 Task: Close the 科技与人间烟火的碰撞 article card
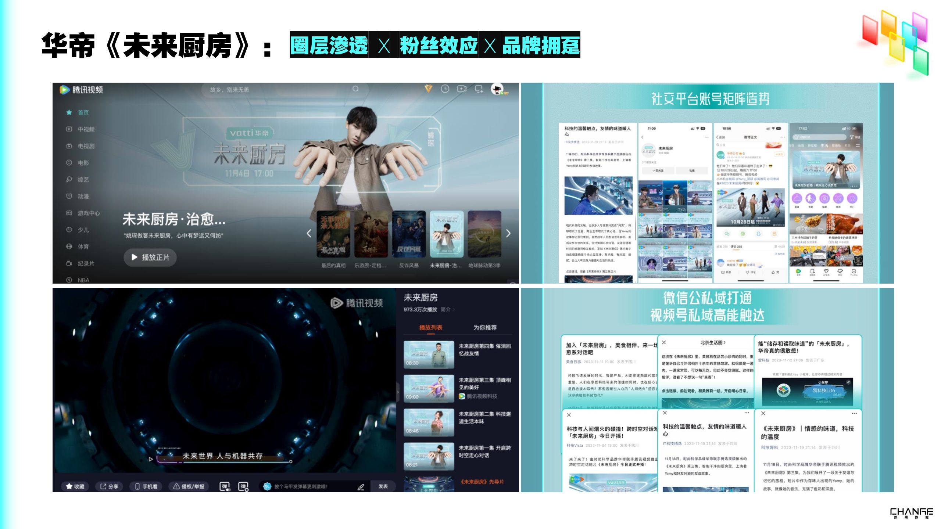tap(569, 415)
